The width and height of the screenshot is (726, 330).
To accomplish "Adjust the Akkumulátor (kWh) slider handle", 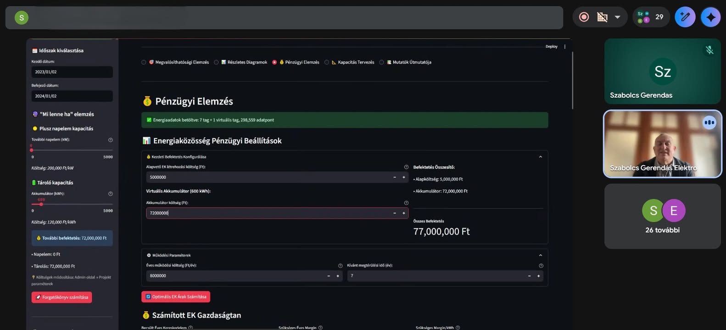I will point(41,204).
